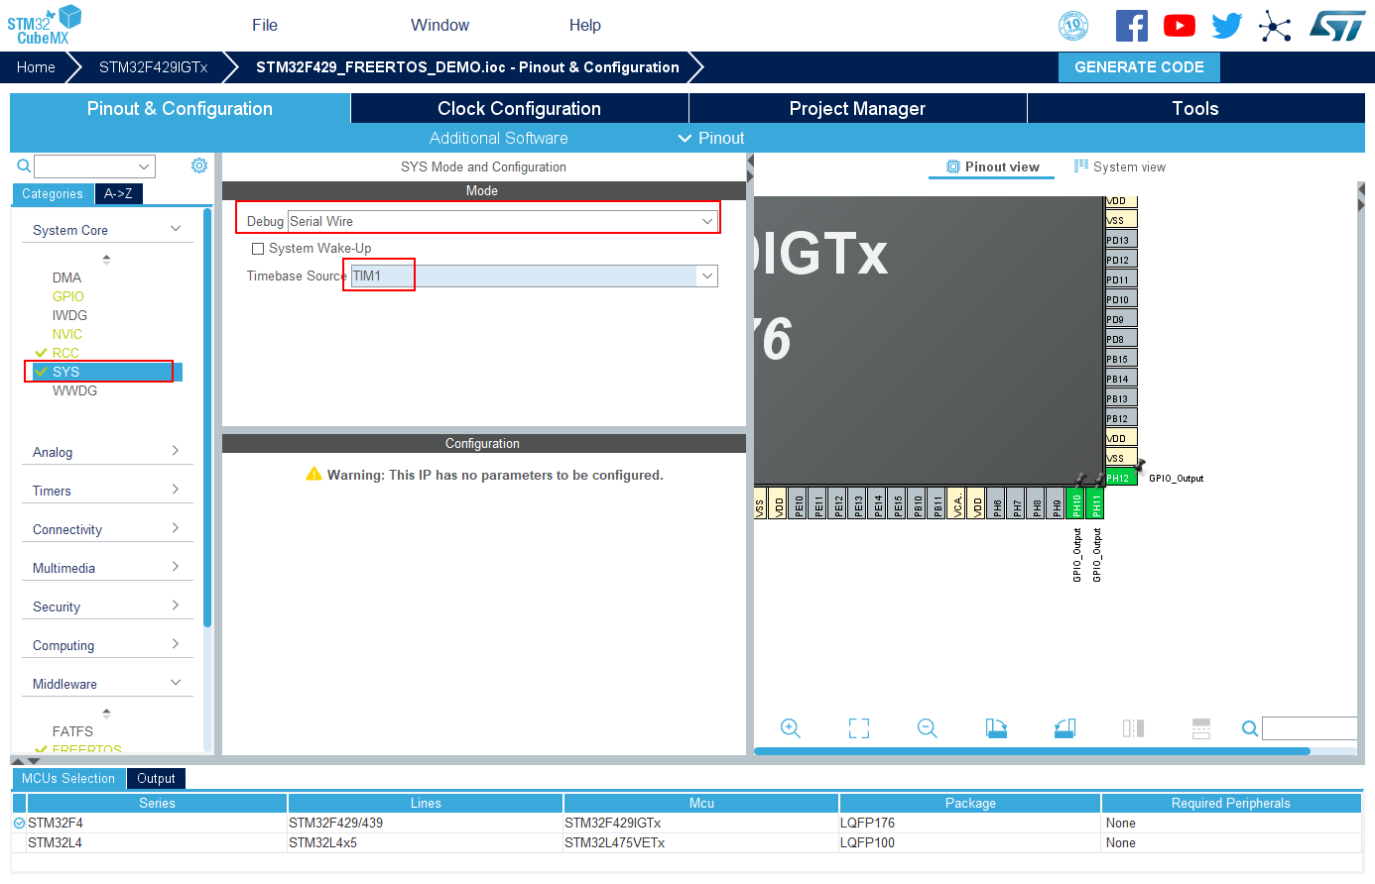Click the categories panel vertical scrollbar

(207, 417)
